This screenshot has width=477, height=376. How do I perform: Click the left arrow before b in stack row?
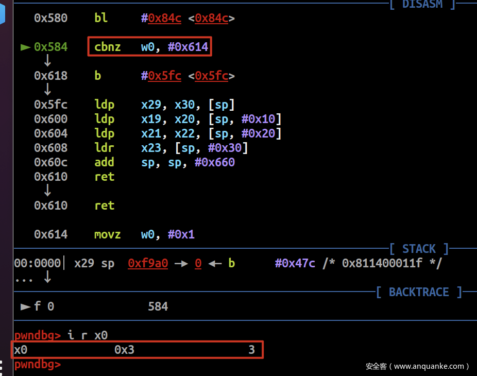pos(215,263)
